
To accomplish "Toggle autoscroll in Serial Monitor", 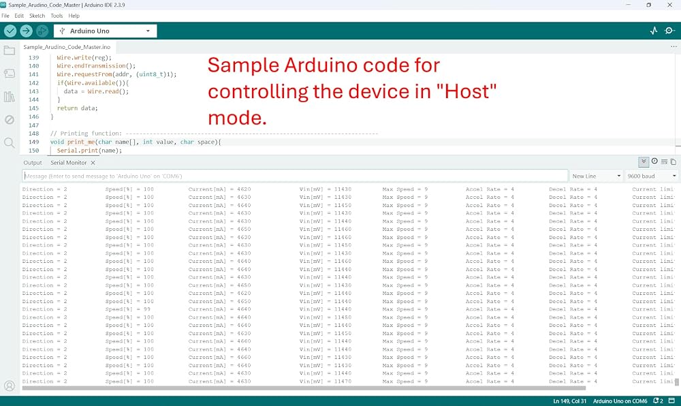I will point(644,162).
